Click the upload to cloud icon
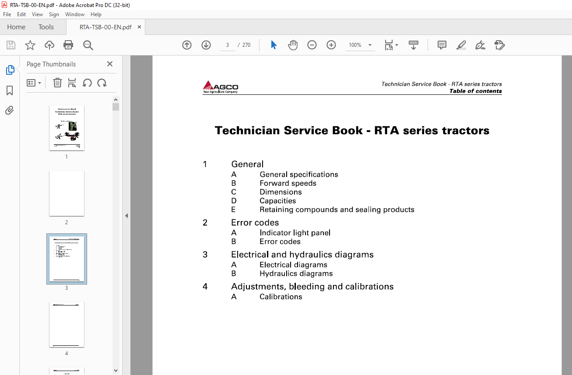Image resolution: width=572 pixels, height=375 pixels. (49, 45)
